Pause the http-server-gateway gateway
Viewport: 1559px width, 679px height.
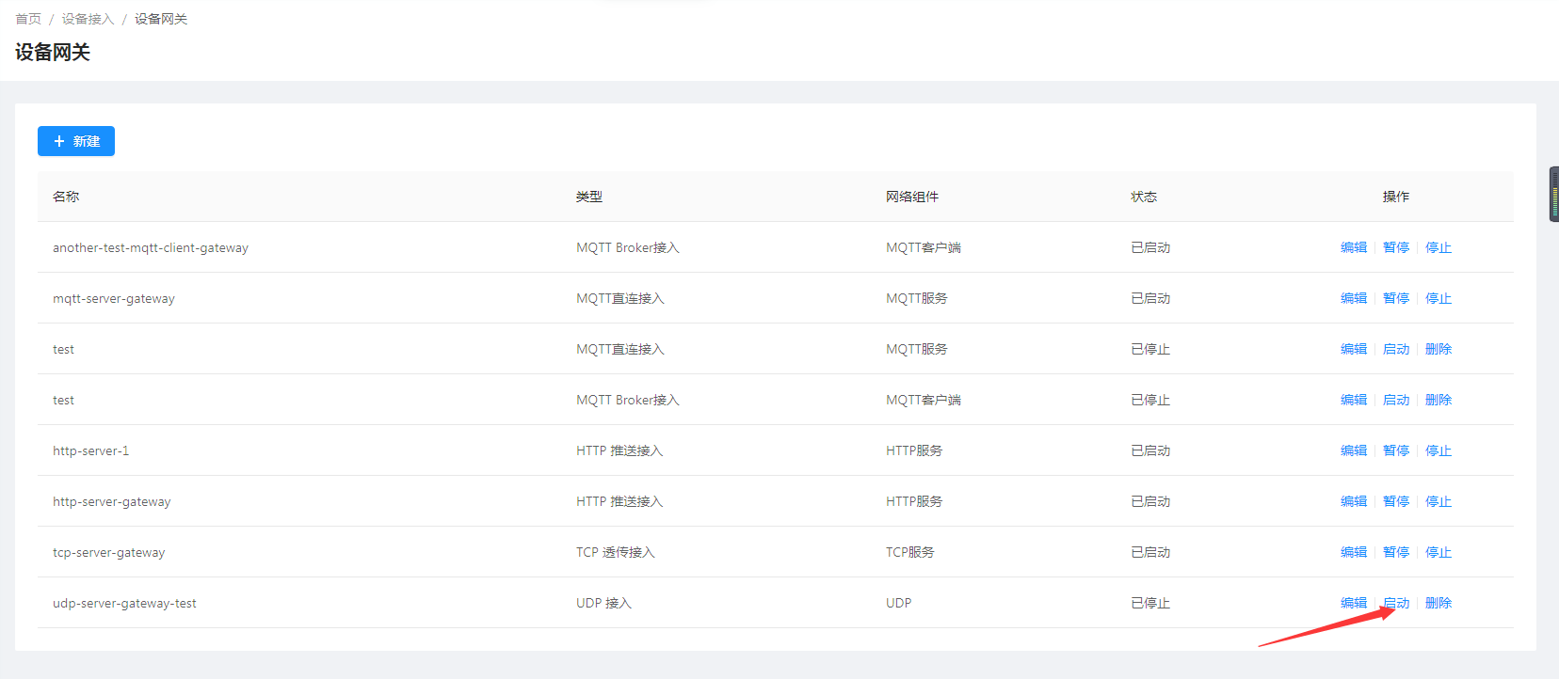(x=1395, y=501)
